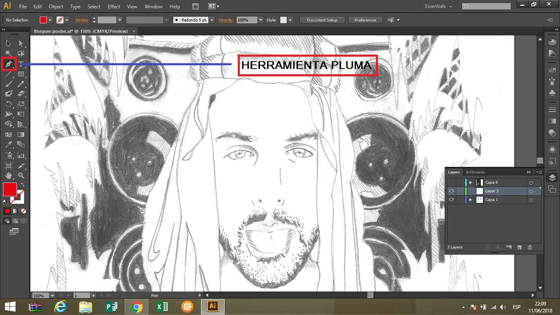Select the Pencil tool

[21, 84]
